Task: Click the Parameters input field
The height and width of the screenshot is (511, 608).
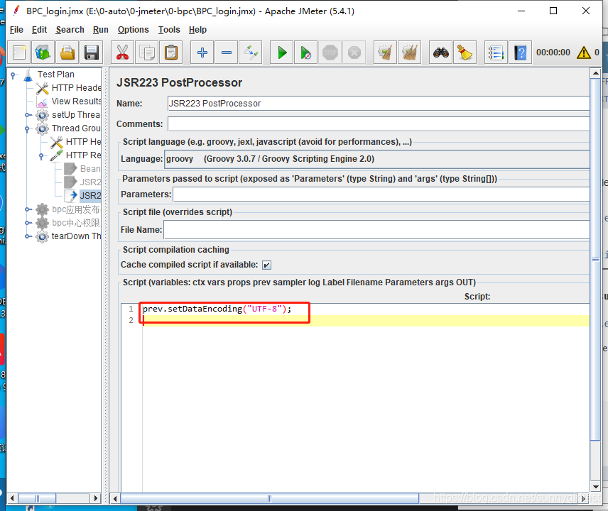Action: pos(381,194)
